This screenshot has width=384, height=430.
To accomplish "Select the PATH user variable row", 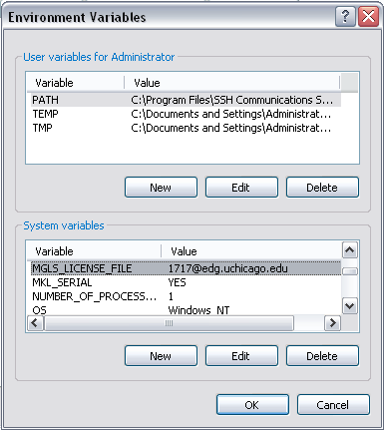I will [x=186, y=100].
